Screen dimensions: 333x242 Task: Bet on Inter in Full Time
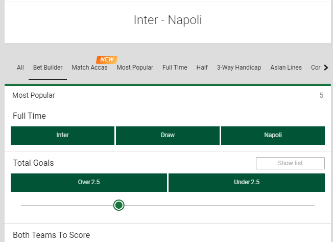[x=62, y=136]
